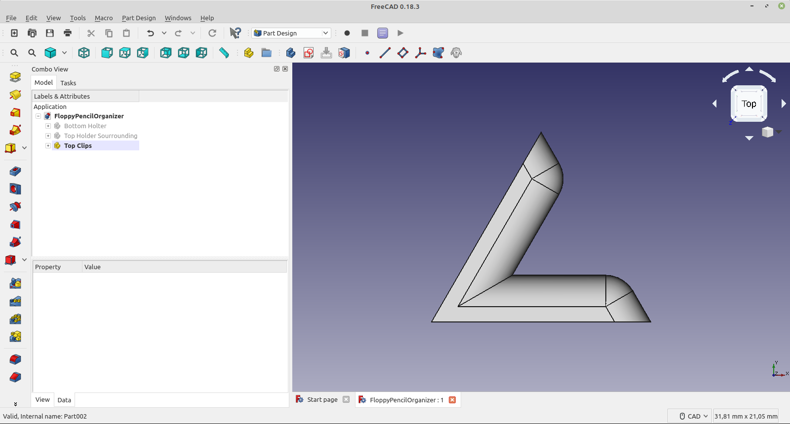Click the Redo arrow icon
Screen dimensions: 790x424
pyautogui.click(x=178, y=33)
